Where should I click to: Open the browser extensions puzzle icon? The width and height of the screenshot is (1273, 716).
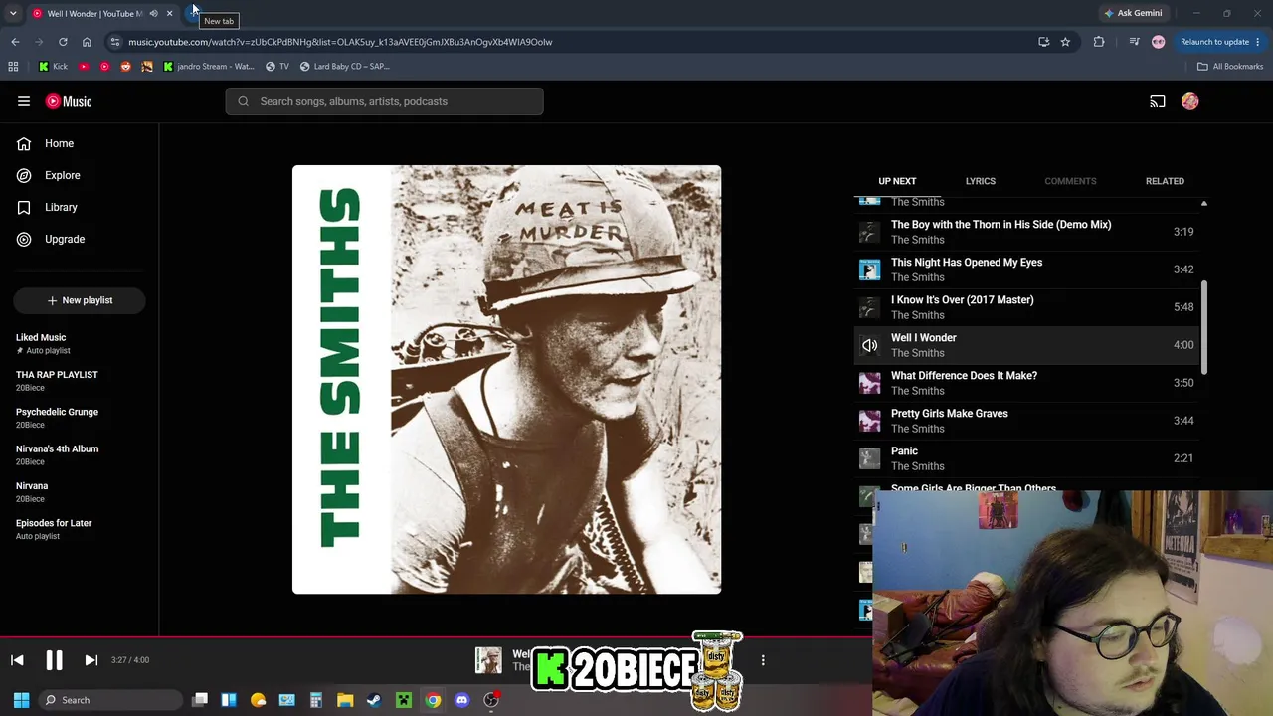(x=1099, y=42)
